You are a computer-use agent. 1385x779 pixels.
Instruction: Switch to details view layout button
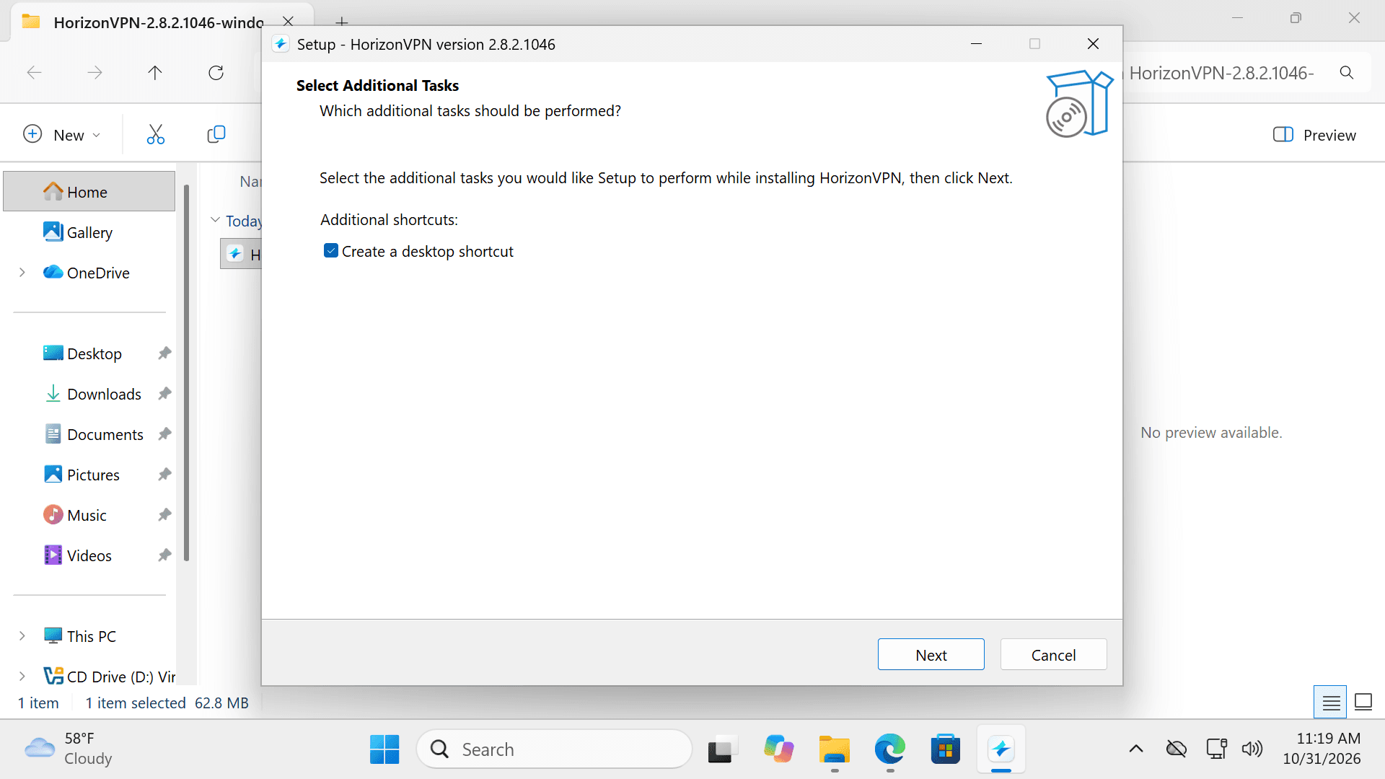click(x=1331, y=702)
